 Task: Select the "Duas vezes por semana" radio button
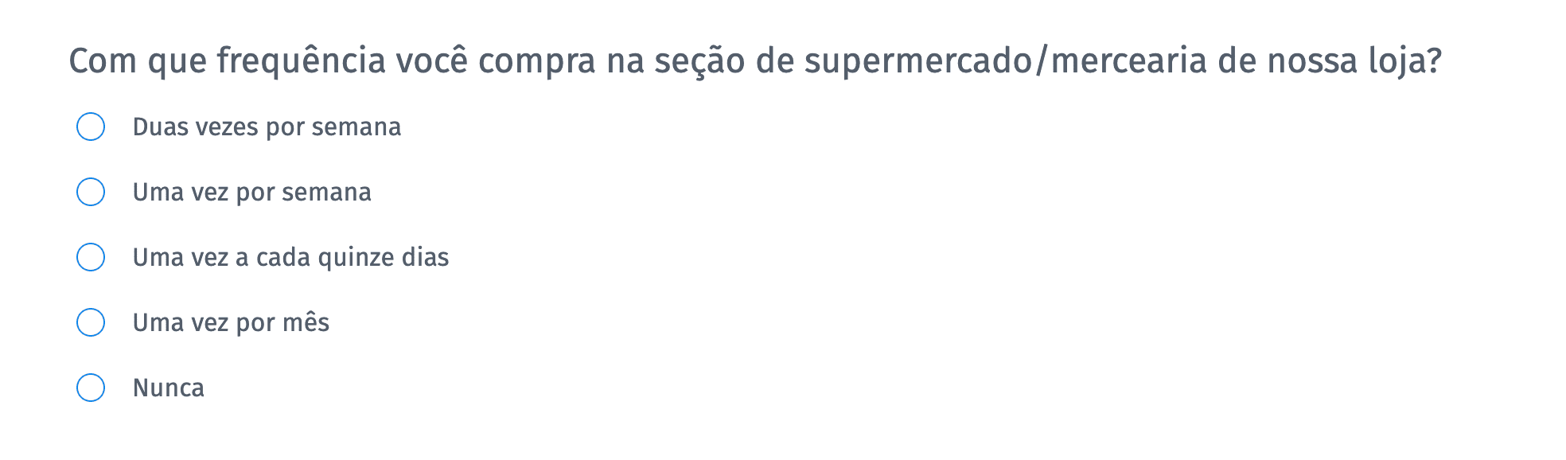click(x=91, y=126)
